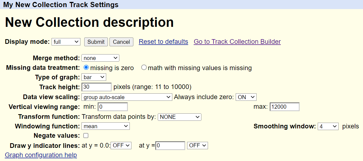
Task: Focus the vertical viewing range max field
Action: pos(285,107)
